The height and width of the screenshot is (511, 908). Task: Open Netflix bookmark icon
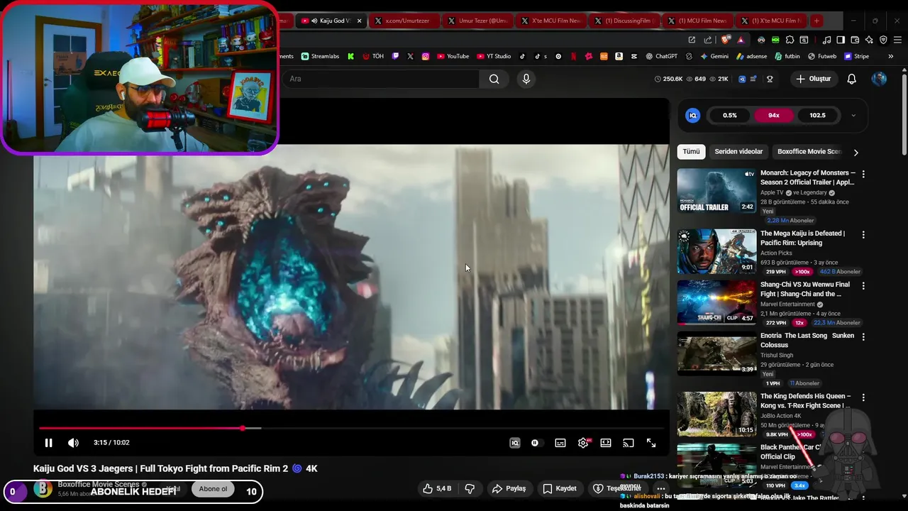573,56
